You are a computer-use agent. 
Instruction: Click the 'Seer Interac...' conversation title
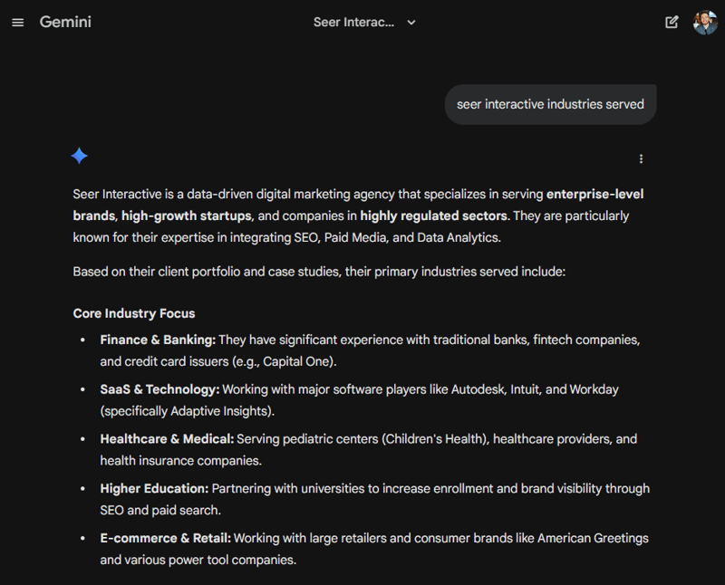pos(353,23)
